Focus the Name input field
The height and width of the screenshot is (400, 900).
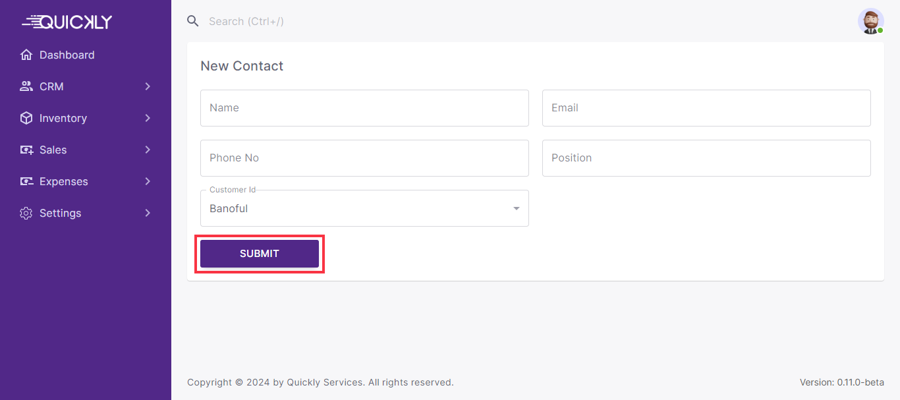364,108
